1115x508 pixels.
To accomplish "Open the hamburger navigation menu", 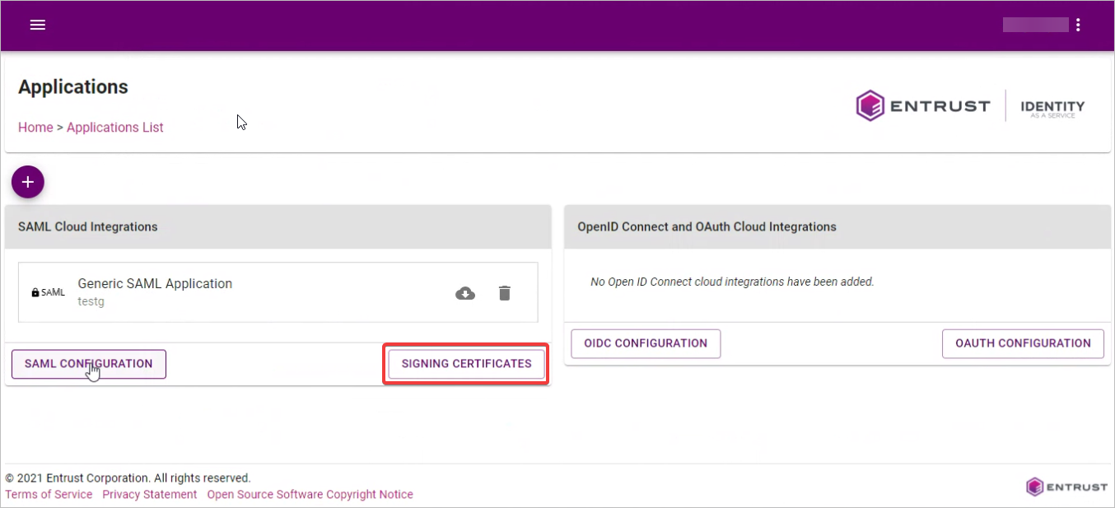I will [37, 25].
